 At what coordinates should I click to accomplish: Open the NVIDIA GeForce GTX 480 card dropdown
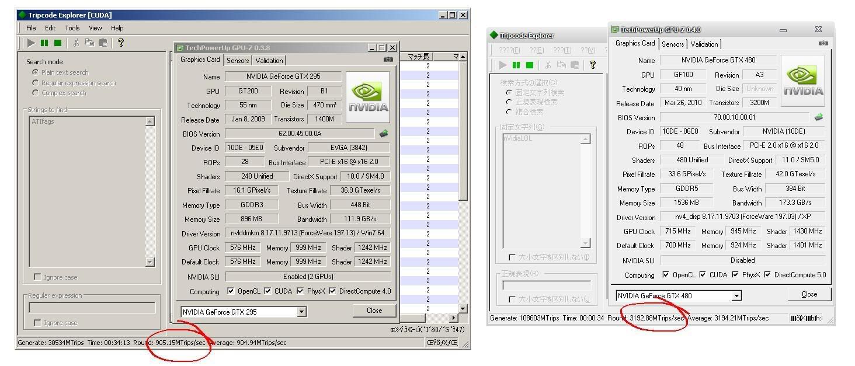[x=737, y=296]
